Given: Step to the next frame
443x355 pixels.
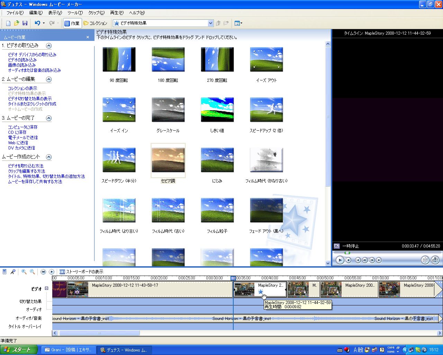Looking at the screenshot, I should (x=372, y=260).
